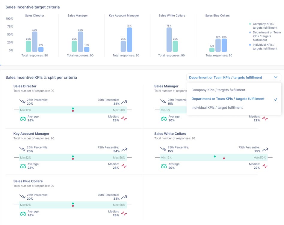Image resolution: width=284 pixels, height=225 pixels.
Task: Click the Sales Director 25th percentile down-trend icon
Action: (22, 101)
